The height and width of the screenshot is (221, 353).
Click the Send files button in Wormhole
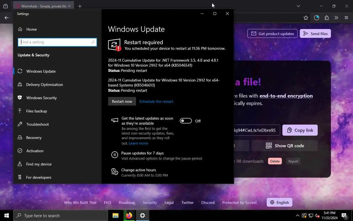(315, 34)
